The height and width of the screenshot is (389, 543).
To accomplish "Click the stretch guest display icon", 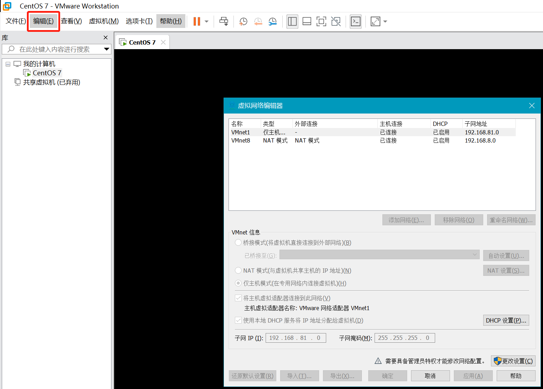I will [375, 22].
